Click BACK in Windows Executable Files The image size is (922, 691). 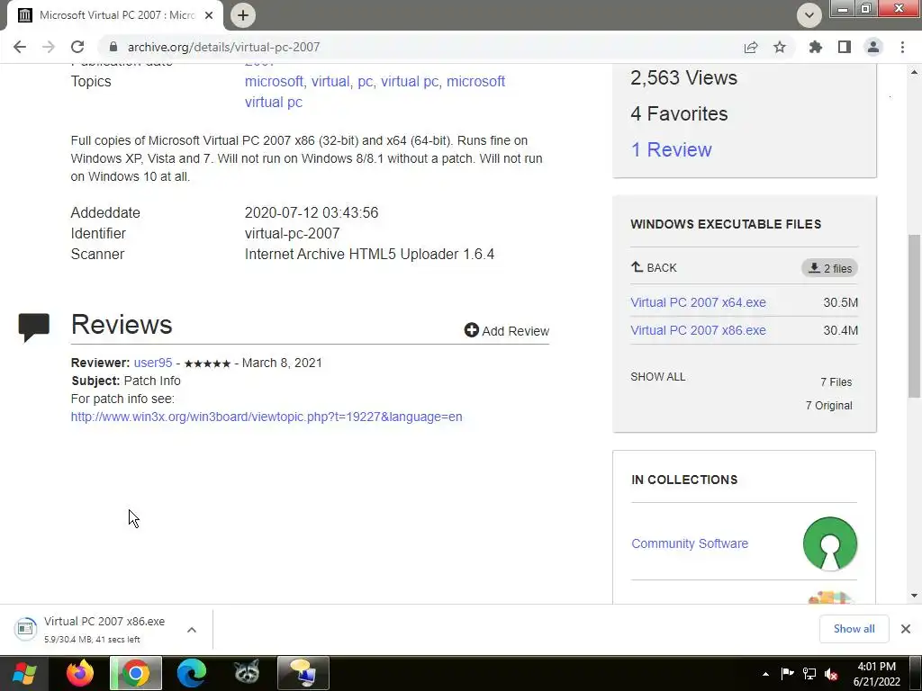tap(654, 268)
